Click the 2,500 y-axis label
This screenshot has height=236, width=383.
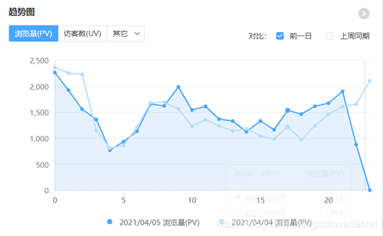coord(39,60)
